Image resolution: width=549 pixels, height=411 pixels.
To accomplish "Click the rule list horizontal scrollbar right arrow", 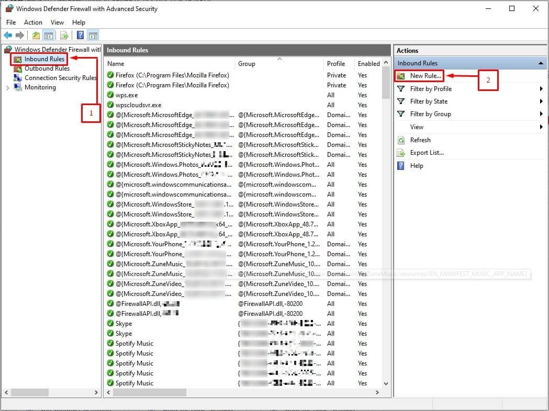I will (377, 393).
